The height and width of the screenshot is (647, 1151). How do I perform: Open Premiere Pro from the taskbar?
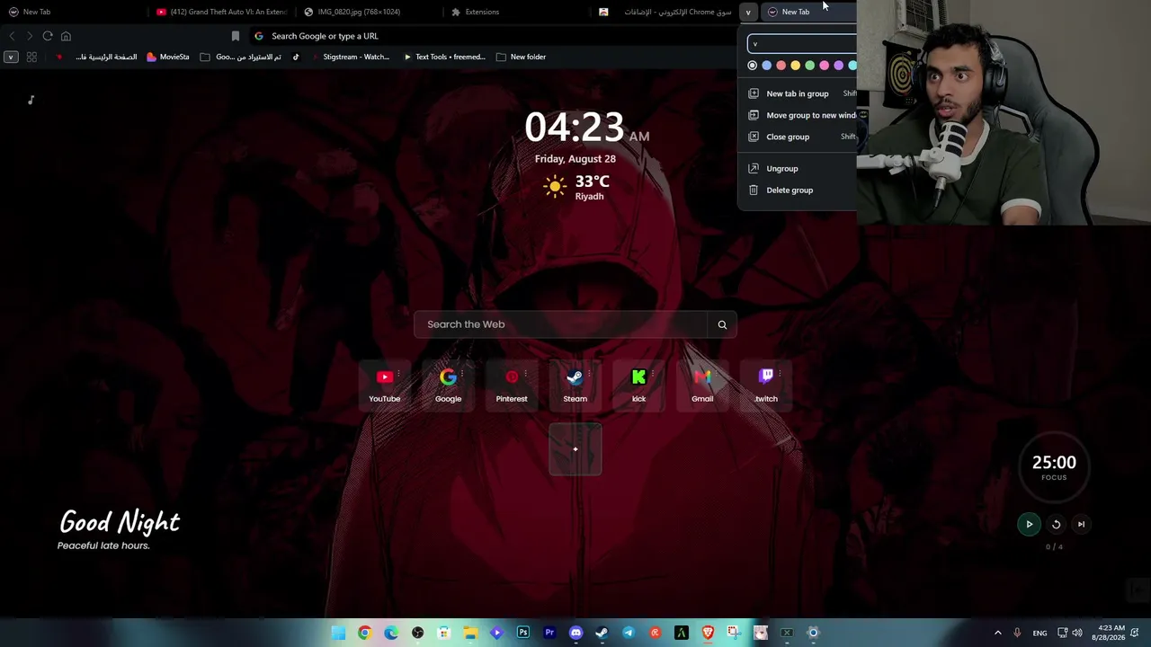549,633
